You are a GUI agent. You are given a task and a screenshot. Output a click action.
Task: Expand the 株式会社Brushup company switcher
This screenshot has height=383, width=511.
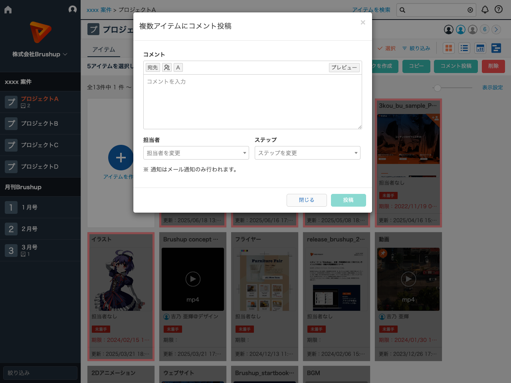tap(40, 54)
